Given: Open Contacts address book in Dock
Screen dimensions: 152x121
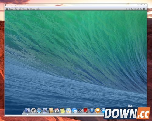Looking at the screenshot, I should (x=51, y=110).
